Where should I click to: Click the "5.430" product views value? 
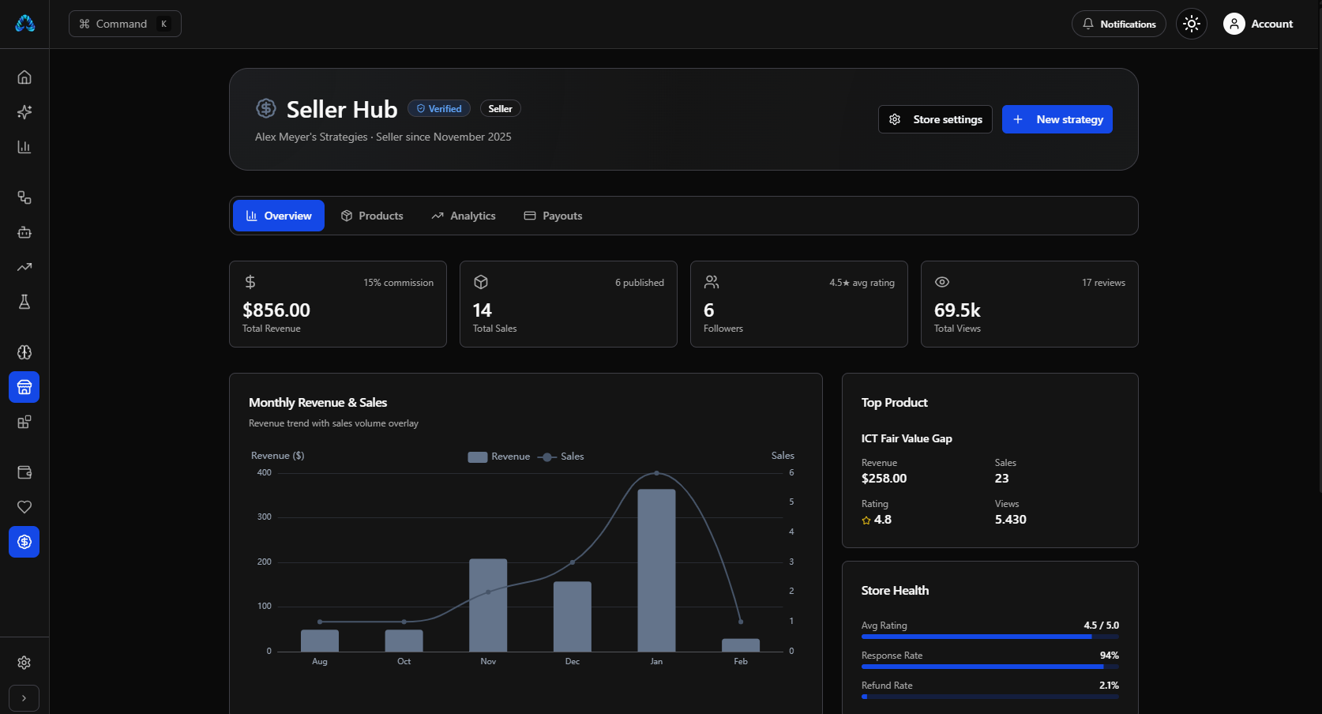point(1011,520)
